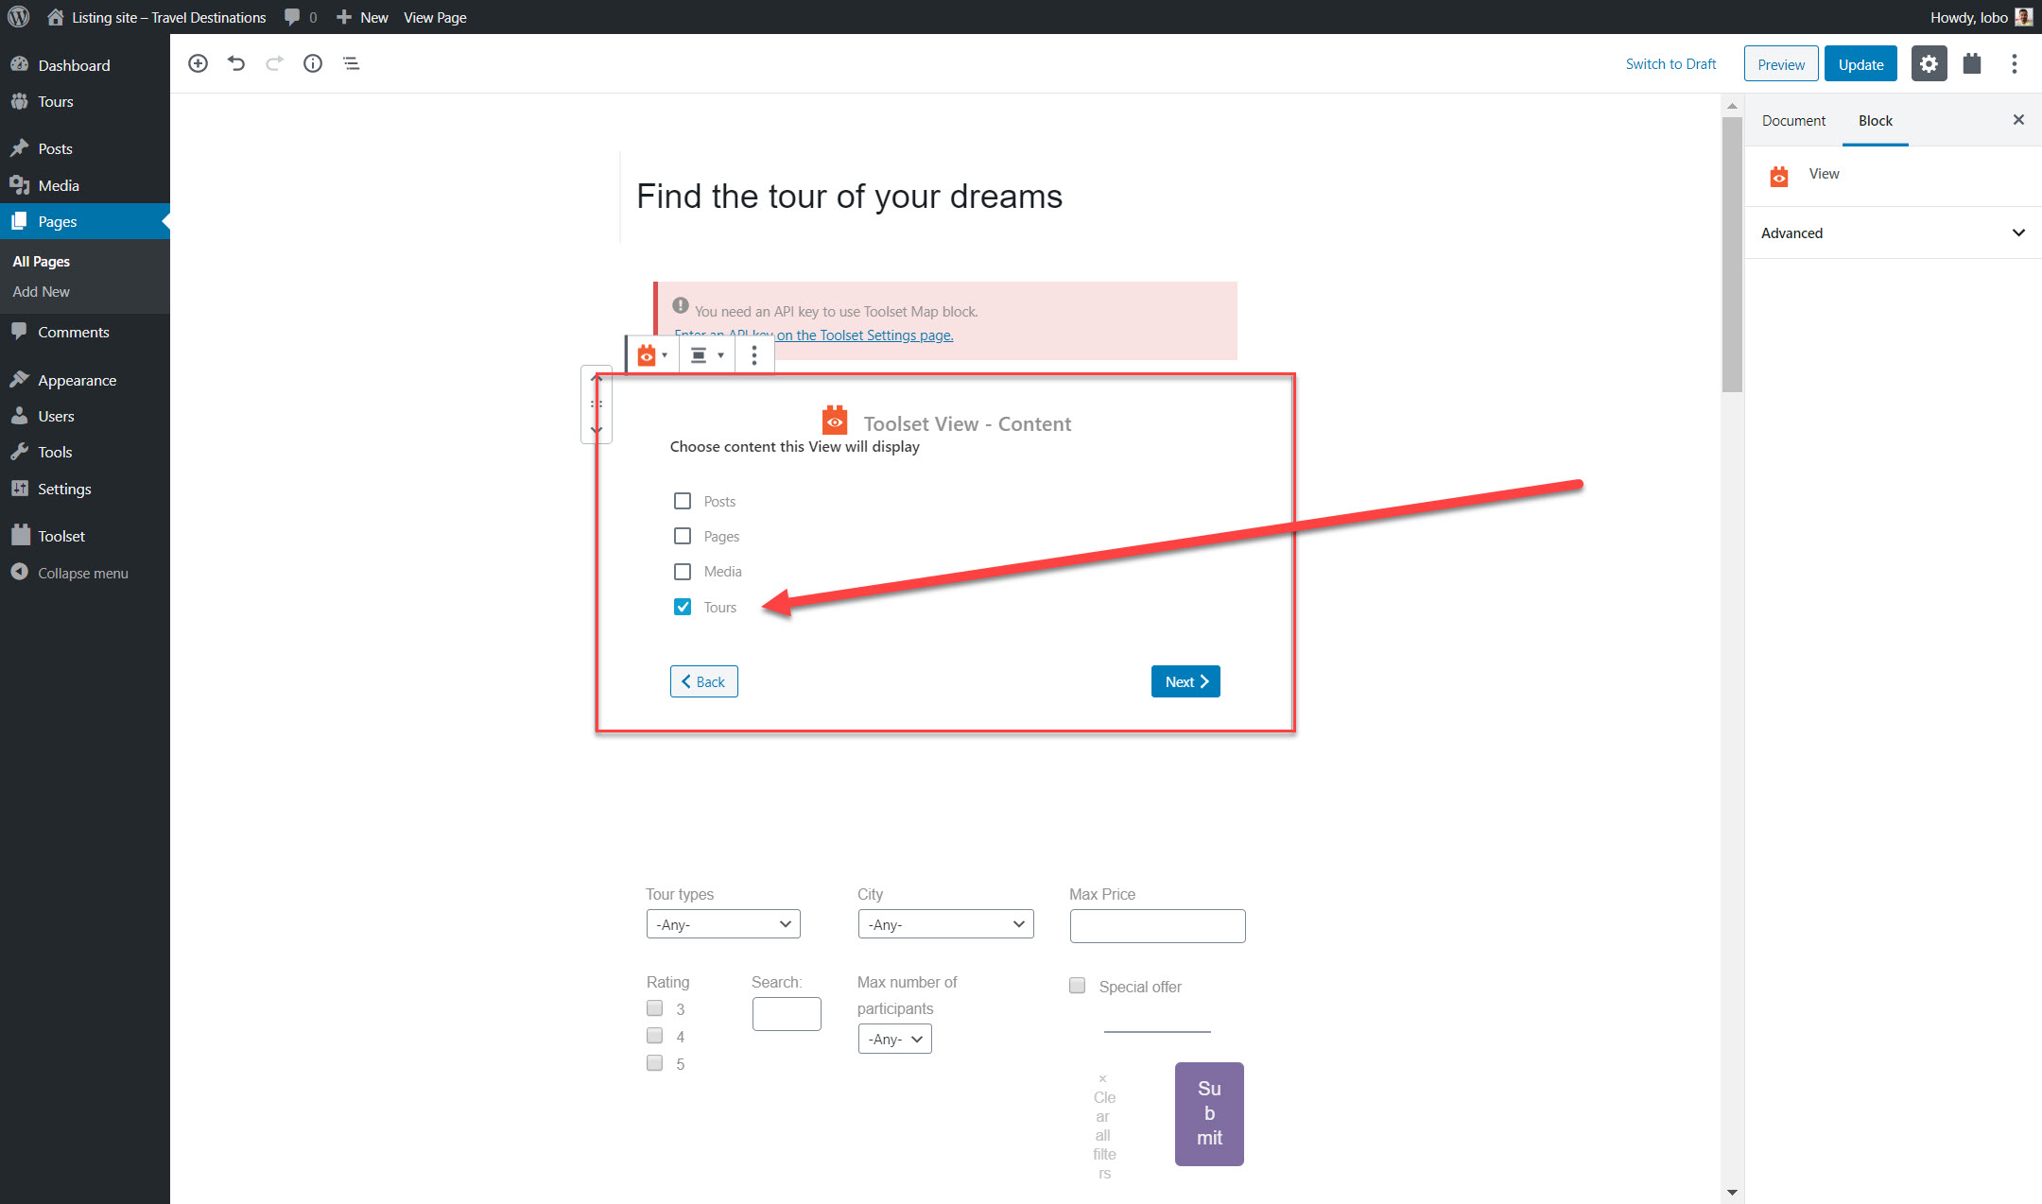2042x1204 pixels.
Task: Click the user avatar in admin bar
Action: point(2024,17)
